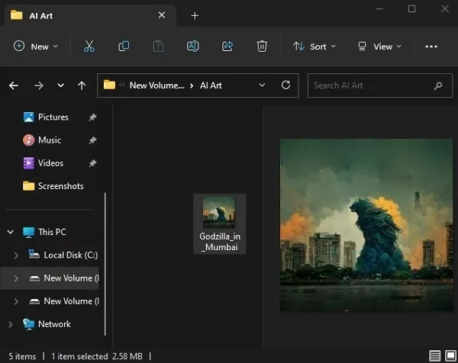Click '1 item selected 2.58 MB' status
The width and height of the screenshot is (458, 363).
coord(97,356)
